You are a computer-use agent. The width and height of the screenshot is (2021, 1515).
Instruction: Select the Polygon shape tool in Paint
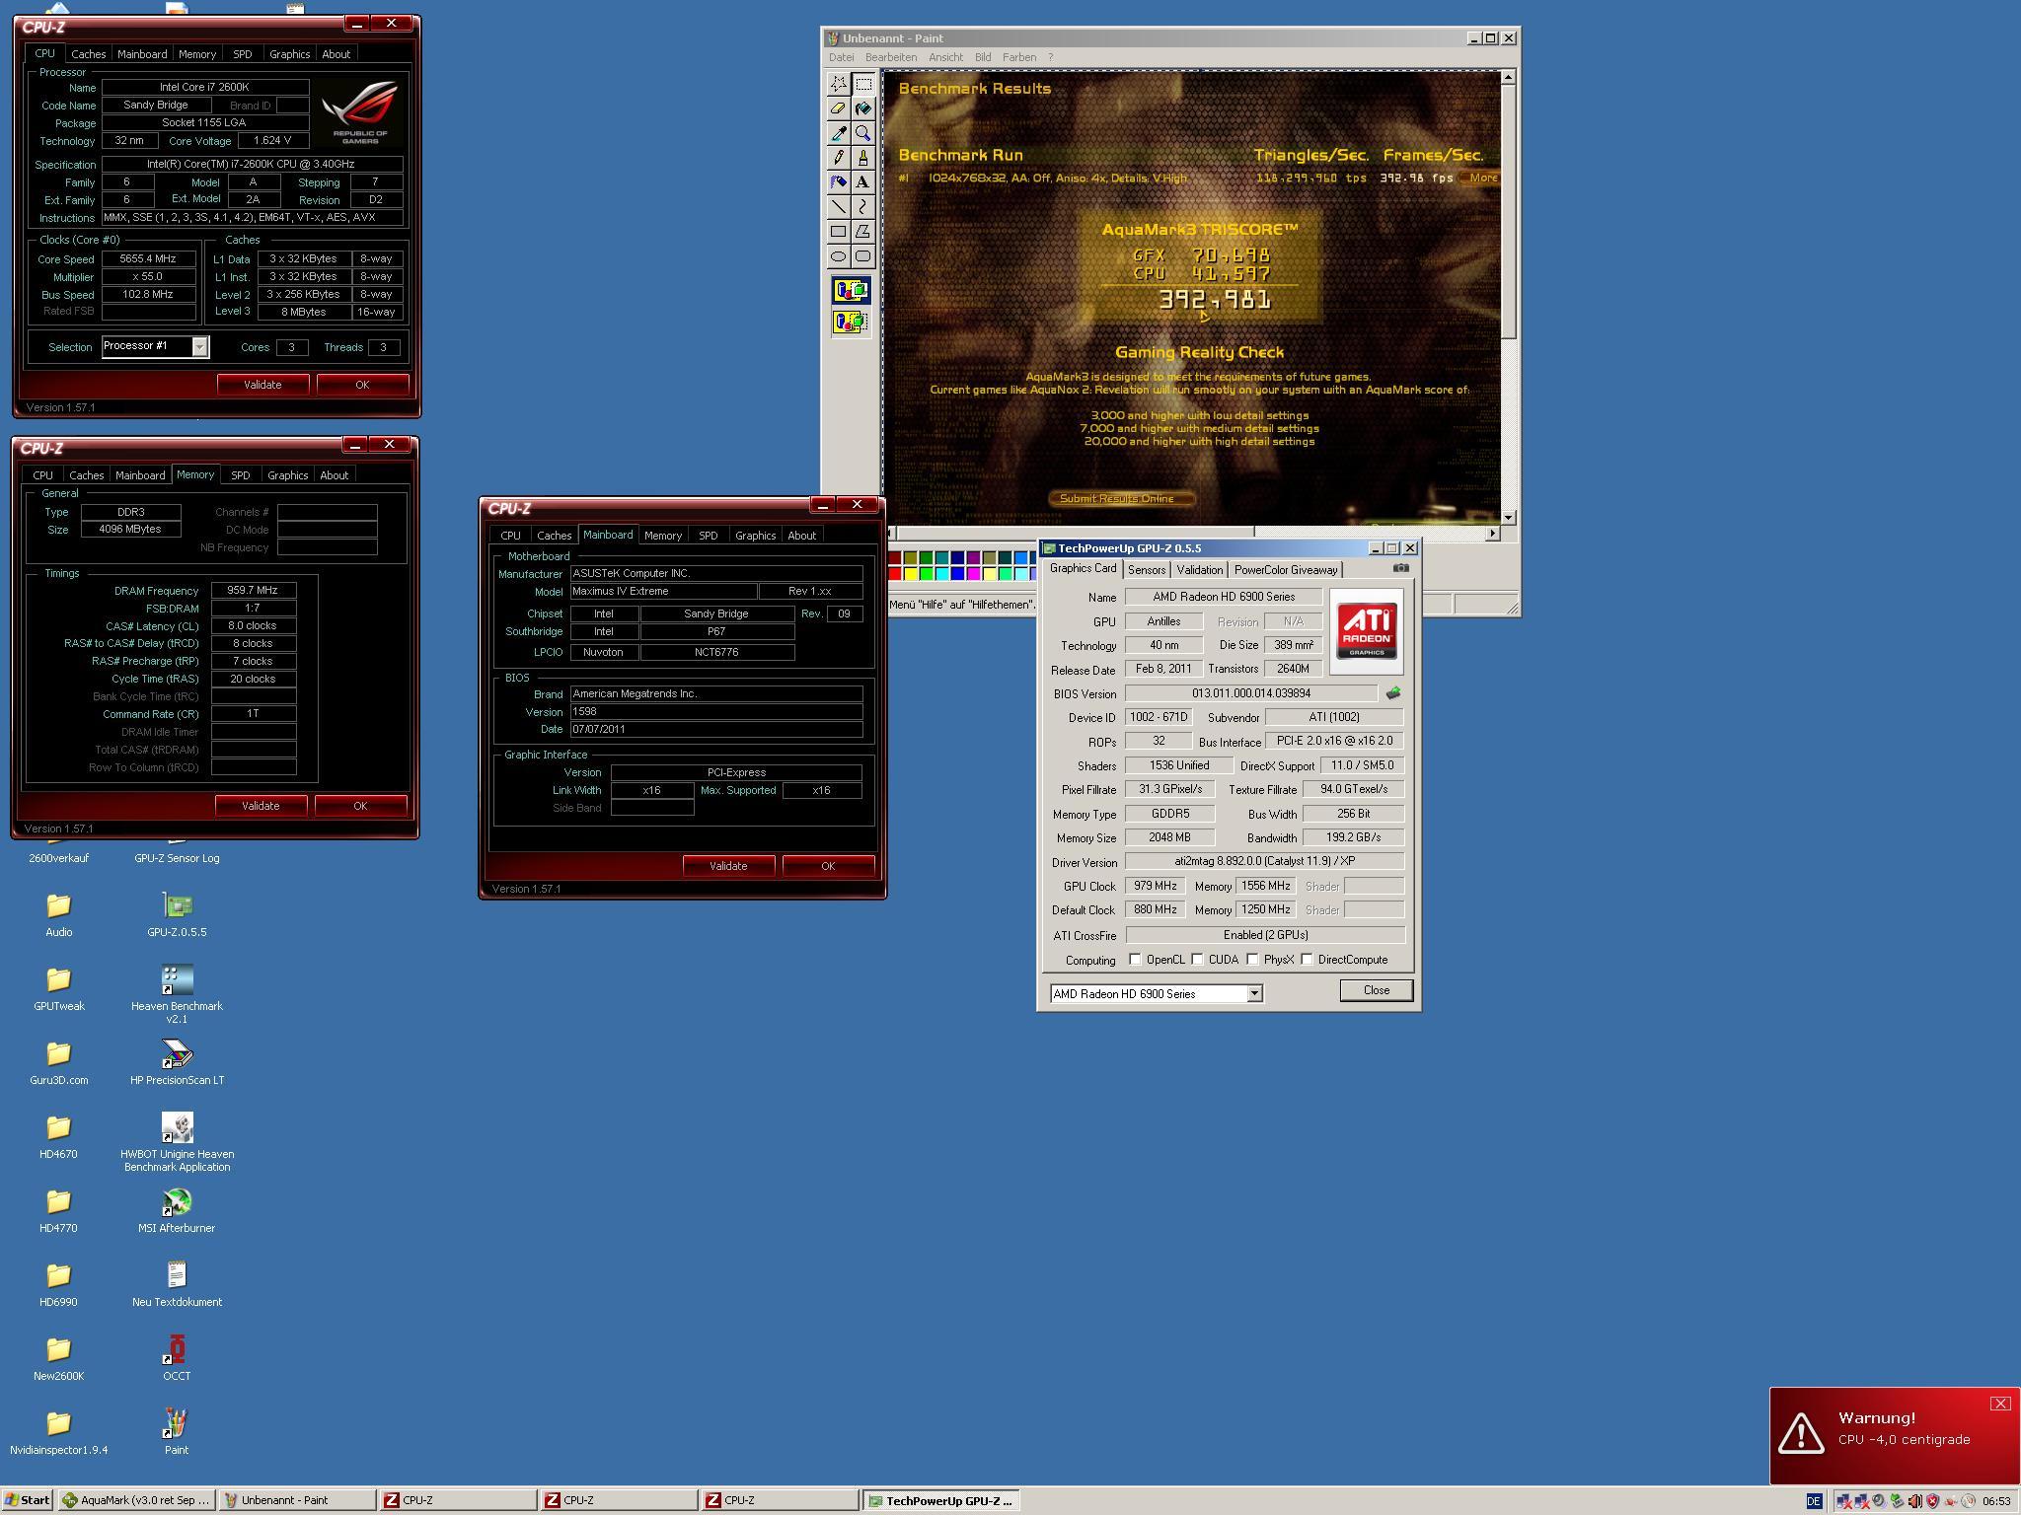tap(862, 232)
